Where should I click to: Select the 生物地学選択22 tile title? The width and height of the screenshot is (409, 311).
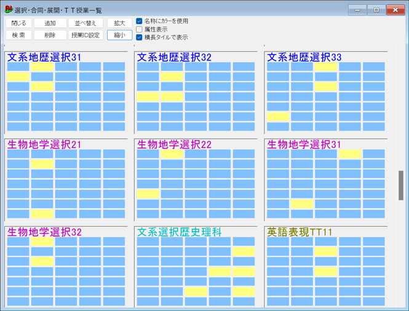(174, 144)
